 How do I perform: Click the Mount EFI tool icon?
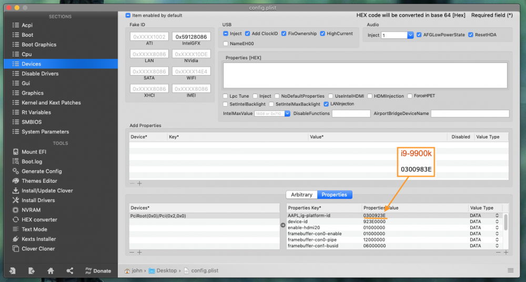(15, 152)
